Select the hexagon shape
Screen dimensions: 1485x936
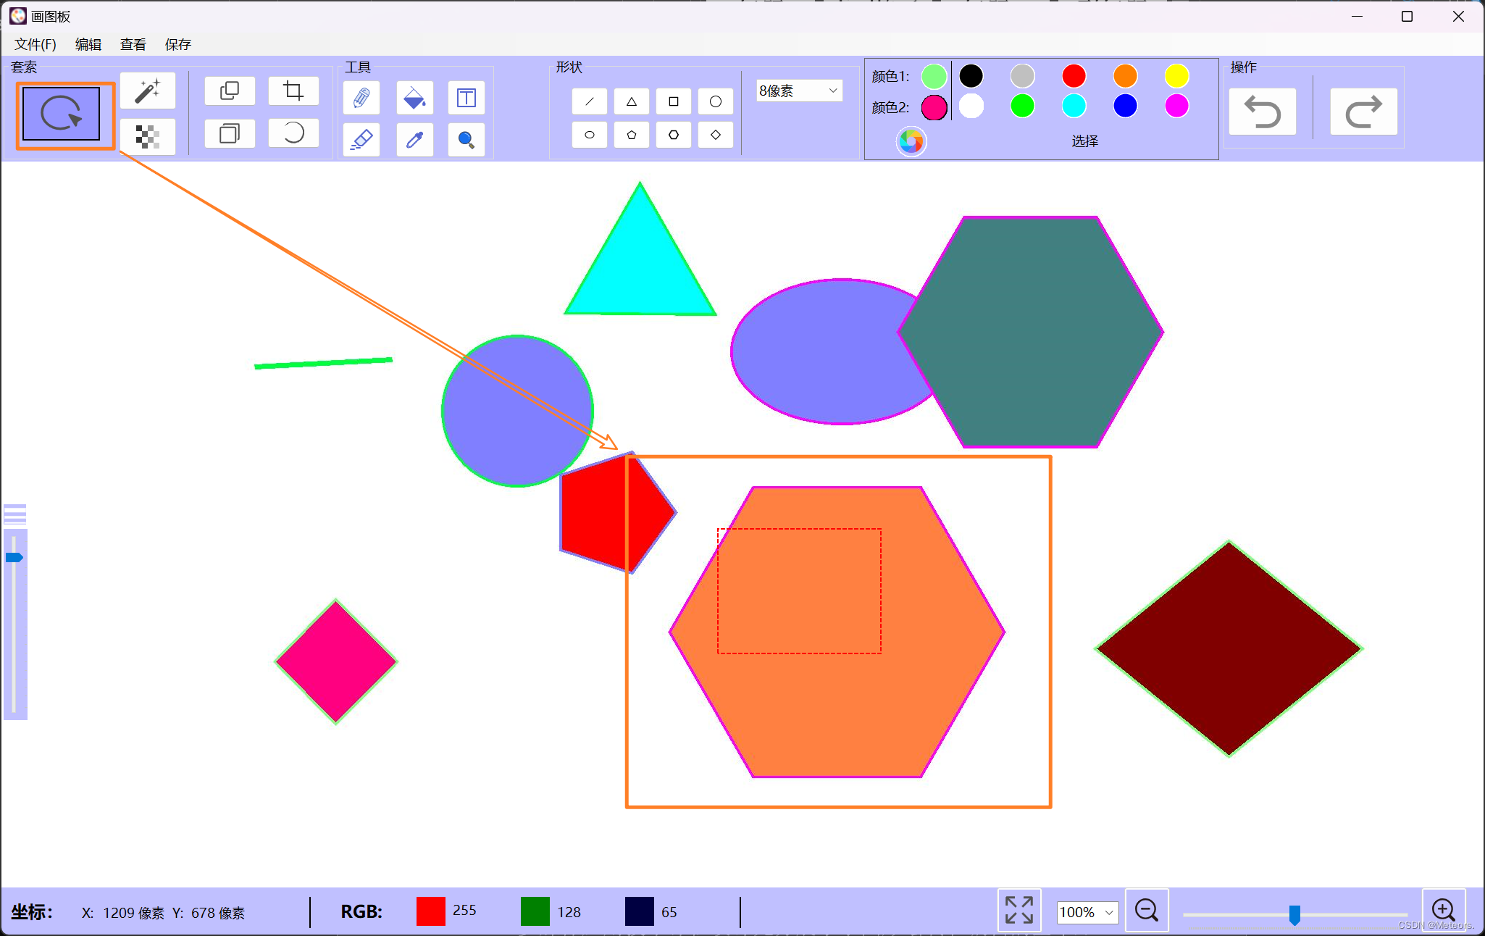674,135
